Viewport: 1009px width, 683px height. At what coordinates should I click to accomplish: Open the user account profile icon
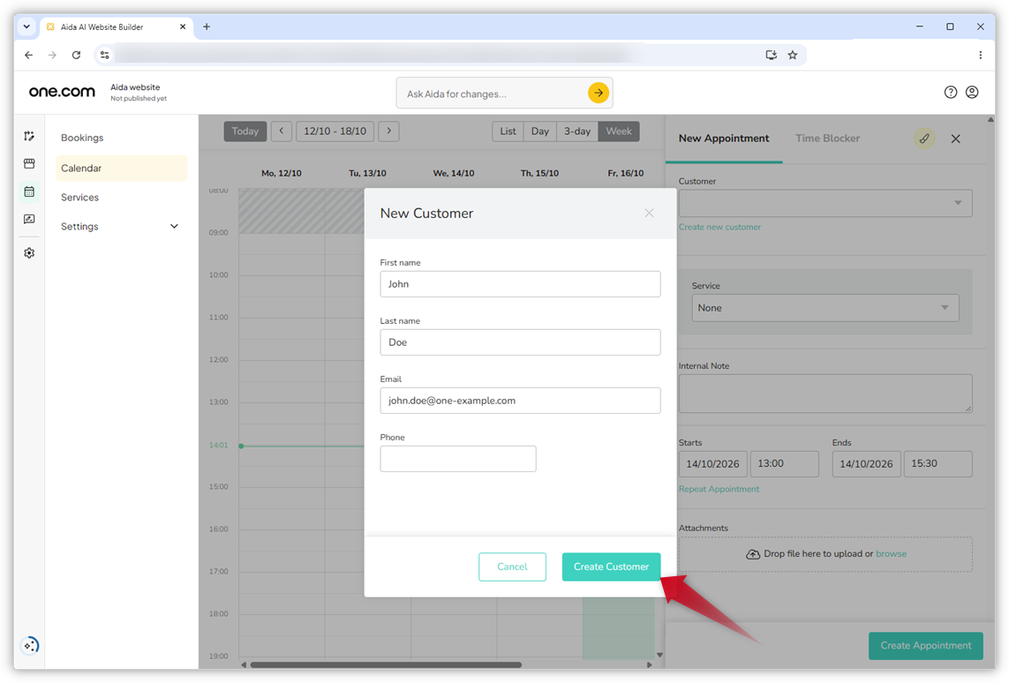click(972, 92)
